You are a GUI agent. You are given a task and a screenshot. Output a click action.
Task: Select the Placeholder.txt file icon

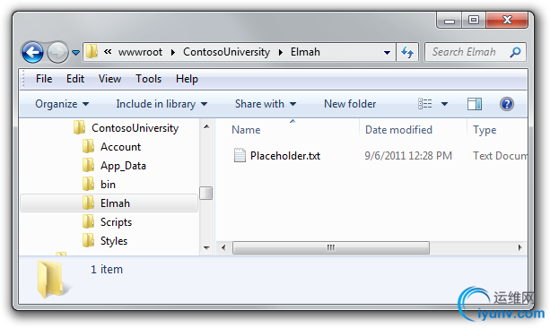240,155
